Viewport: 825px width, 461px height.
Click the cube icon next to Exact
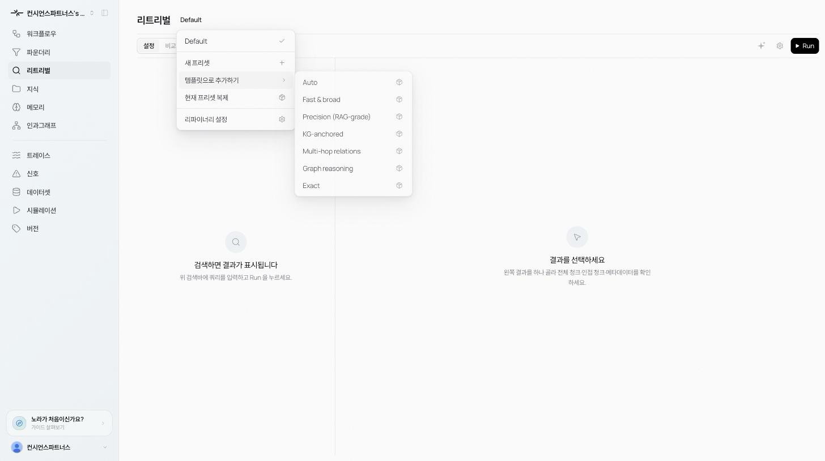[399, 186]
